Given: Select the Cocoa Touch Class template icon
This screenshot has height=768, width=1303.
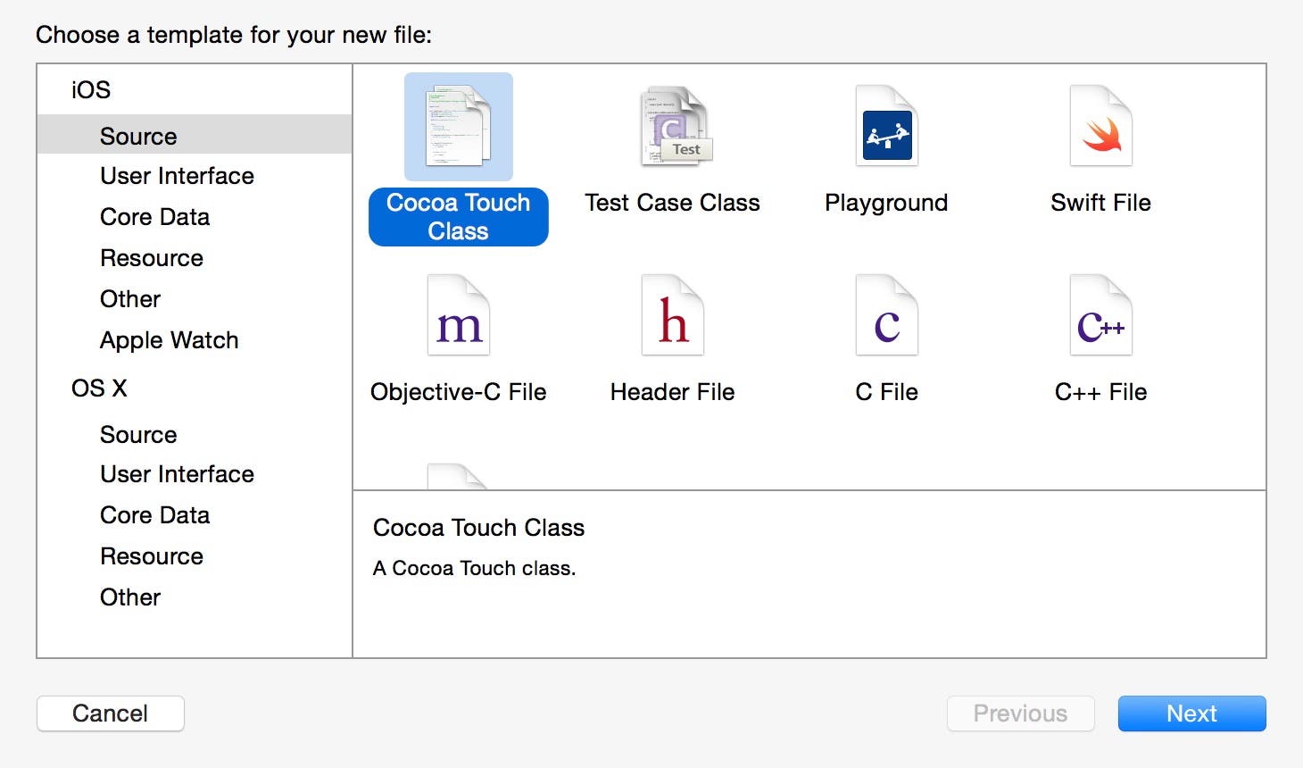Looking at the screenshot, I should tap(458, 127).
